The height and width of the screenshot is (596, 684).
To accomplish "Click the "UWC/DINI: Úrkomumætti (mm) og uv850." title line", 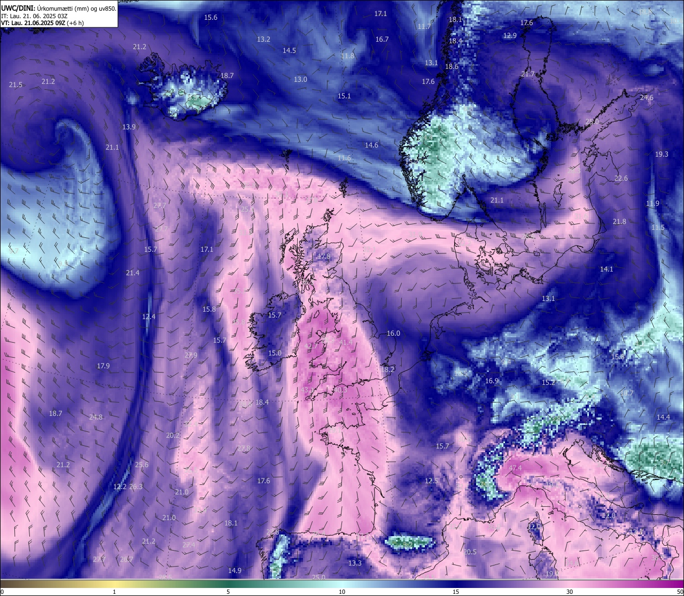I will coord(59,9).
